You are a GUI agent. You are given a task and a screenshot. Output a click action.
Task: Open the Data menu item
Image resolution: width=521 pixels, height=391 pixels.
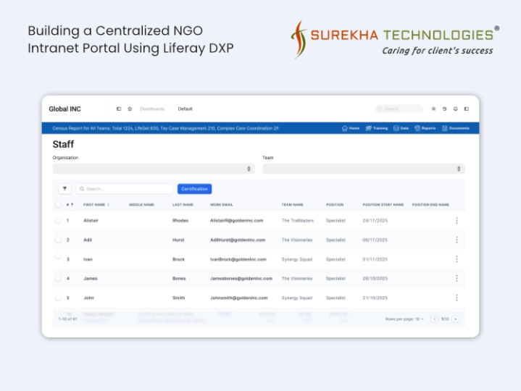coord(401,128)
